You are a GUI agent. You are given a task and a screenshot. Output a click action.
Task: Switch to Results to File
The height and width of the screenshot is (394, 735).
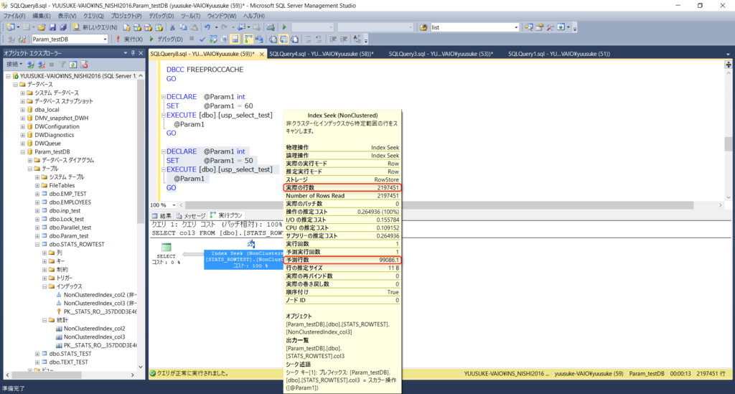click(x=295, y=39)
